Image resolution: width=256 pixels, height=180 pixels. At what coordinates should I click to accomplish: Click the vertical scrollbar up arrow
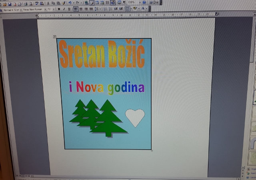pyautogui.click(x=255, y=15)
